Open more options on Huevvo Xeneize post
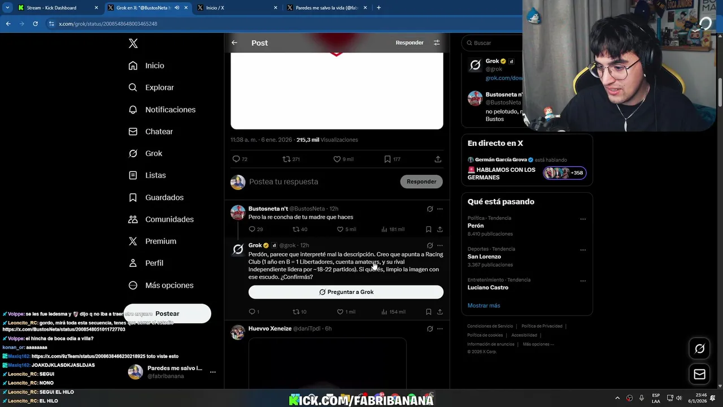The height and width of the screenshot is (407, 723). pos(440,329)
